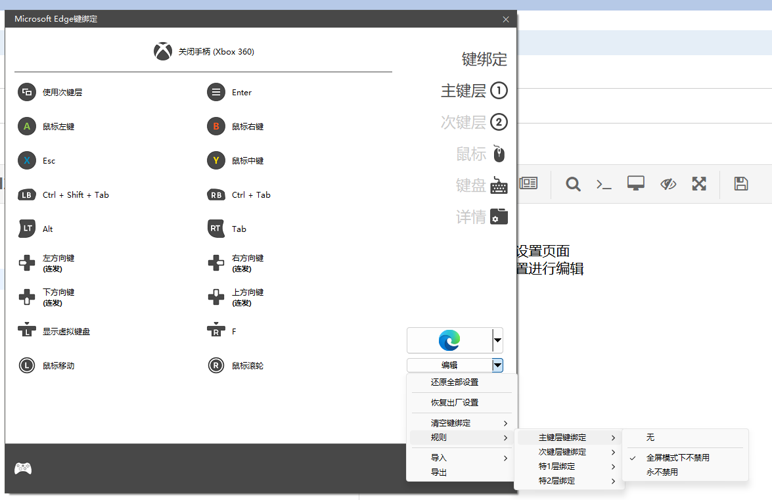Image resolution: width=772 pixels, height=500 pixels.
Task: Click the gamepad icon in bottom bar
Action: [x=23, y=468]
